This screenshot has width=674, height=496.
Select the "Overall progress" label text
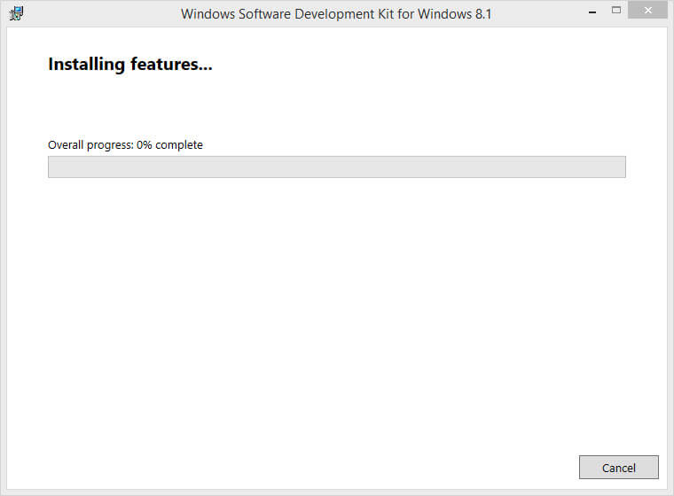[x=90, y=144]
